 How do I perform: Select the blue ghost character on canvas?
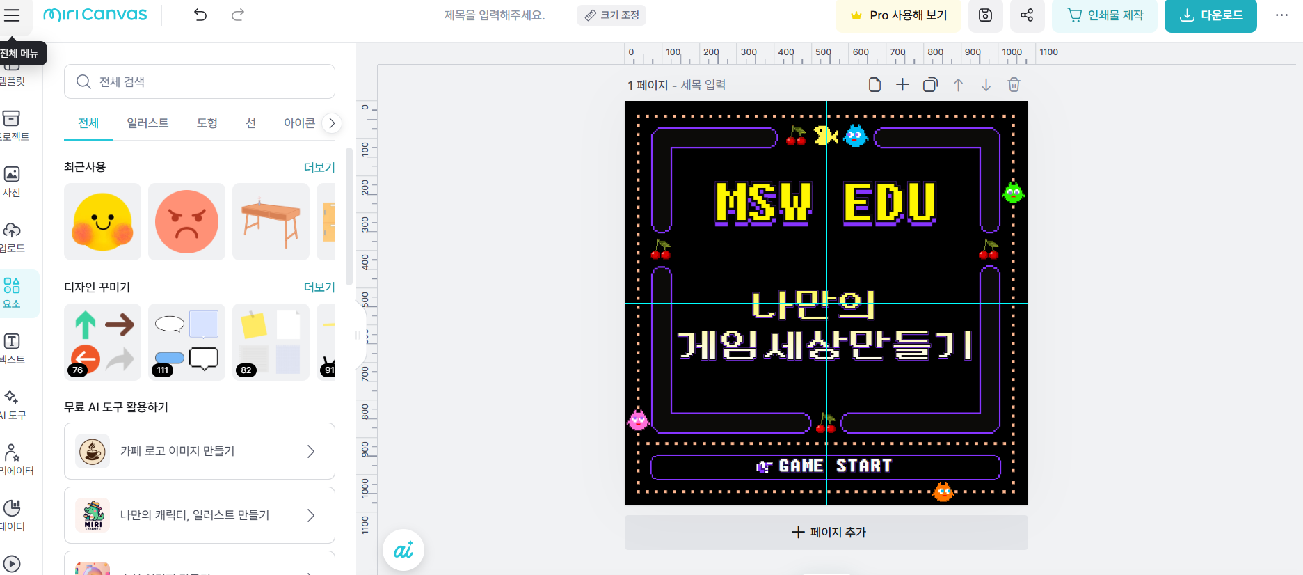tap(855, 135)
